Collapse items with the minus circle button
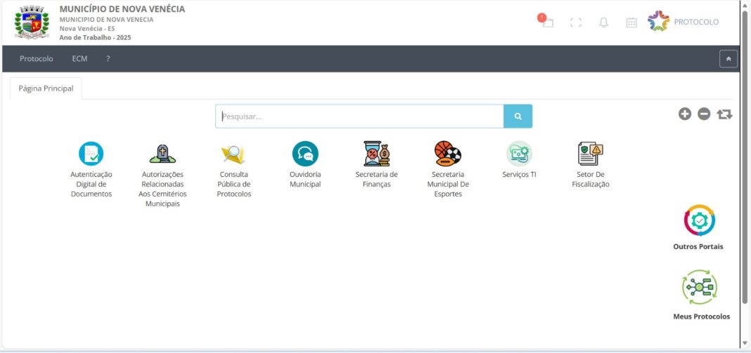Image resolution: width=751 pixels, height=353 pixels. [704, 114]
